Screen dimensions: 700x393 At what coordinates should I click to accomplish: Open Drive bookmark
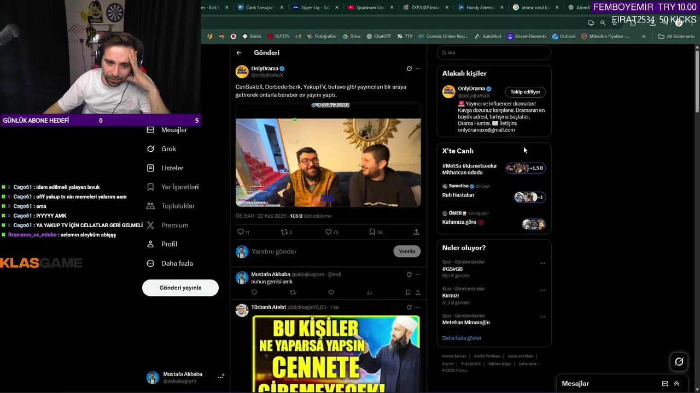[351, 37]
